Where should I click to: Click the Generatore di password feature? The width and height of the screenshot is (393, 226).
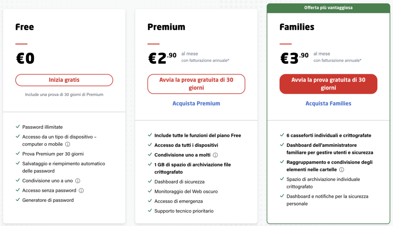pyautogui.click(x=48, y=200)
